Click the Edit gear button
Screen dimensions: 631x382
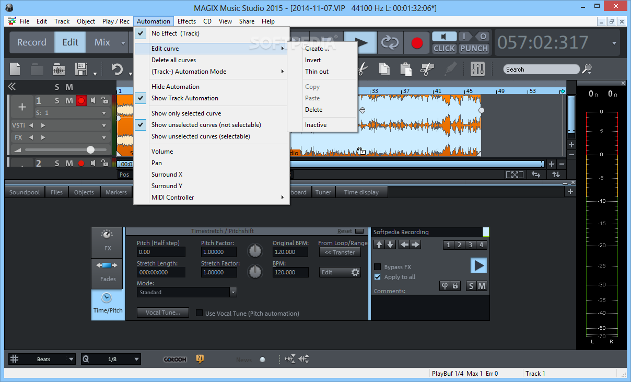pyautogui.click(x=340, y=272)
